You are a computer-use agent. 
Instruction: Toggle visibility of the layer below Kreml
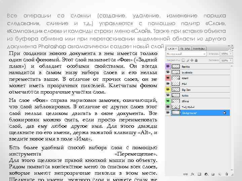coord(168,84)
